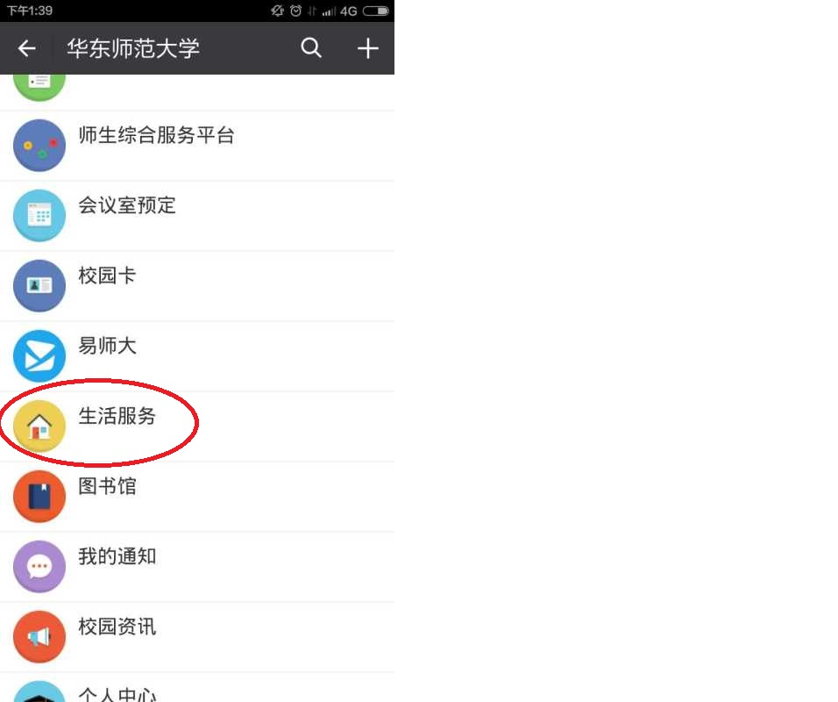This screenshot has width=838, height=702.
Task: Tap the 易师大 envelope icon
Action: (39, 355)
